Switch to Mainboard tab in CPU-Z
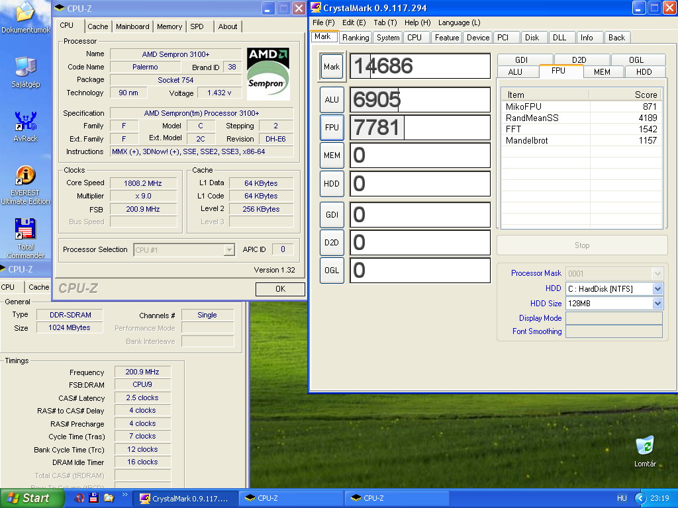The image size is (678, 508). pyautogui.click(x=132, y=26)
